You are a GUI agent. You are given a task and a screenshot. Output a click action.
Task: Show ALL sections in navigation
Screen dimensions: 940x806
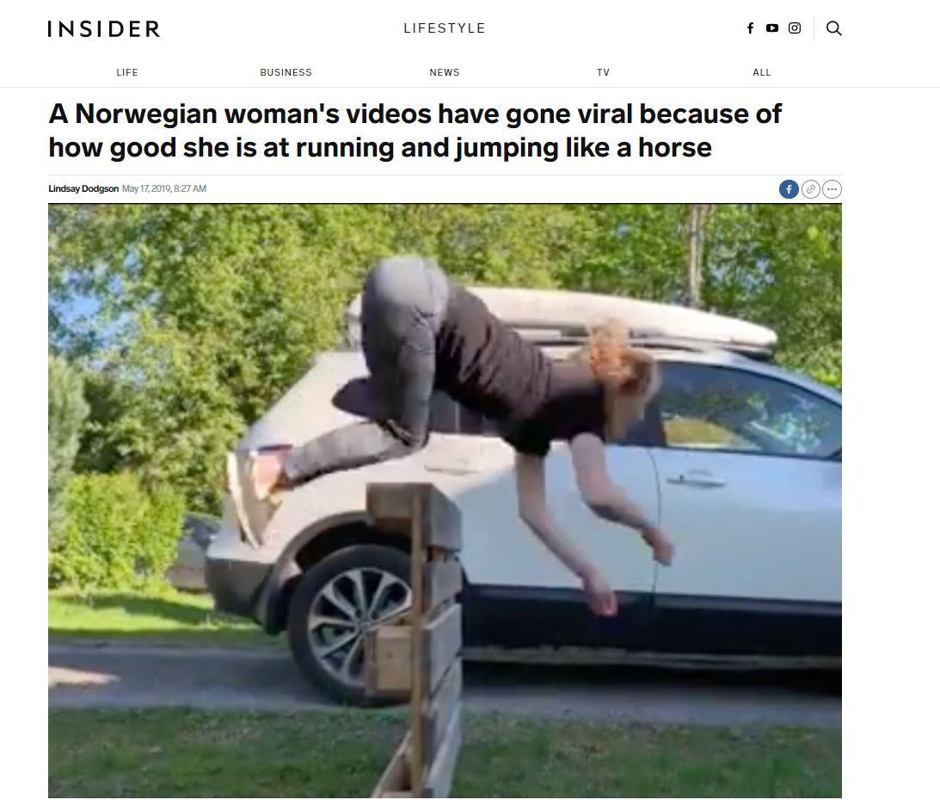point(762,72)
